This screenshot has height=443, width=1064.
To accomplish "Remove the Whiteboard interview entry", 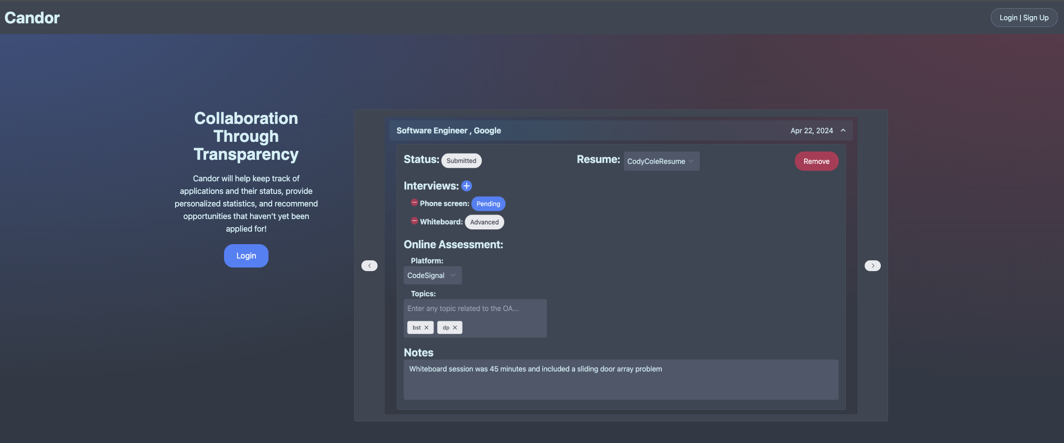I will point(414,221).
